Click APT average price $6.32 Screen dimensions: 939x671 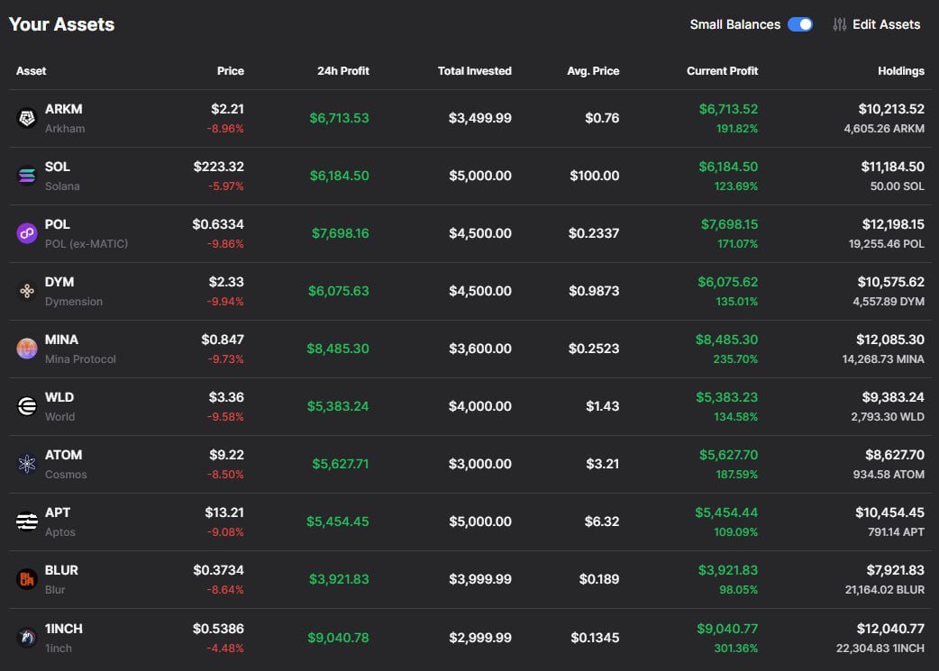click(x=602, y=521)
